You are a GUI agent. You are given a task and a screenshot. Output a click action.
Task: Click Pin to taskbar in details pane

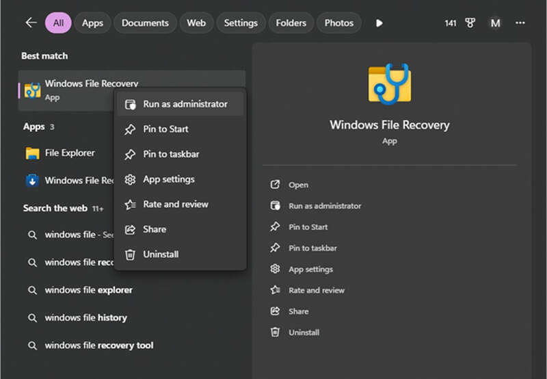[304, 248]
